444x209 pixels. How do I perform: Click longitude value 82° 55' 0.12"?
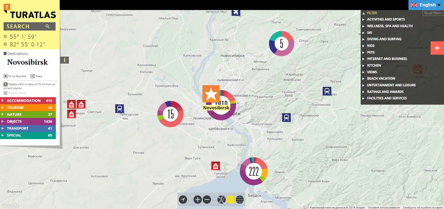coord(28,44)
